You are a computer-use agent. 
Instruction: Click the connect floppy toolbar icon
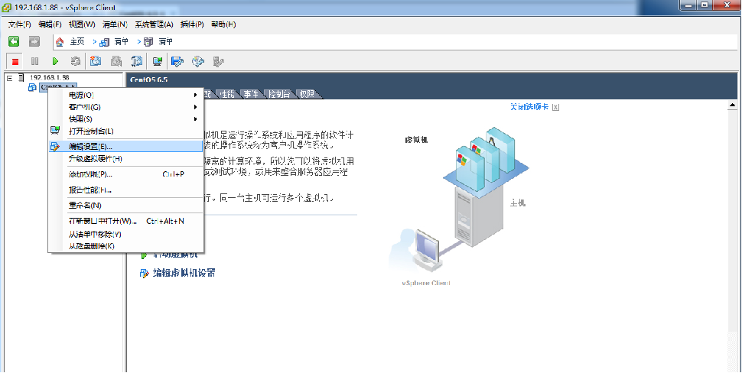pos(177,61)
